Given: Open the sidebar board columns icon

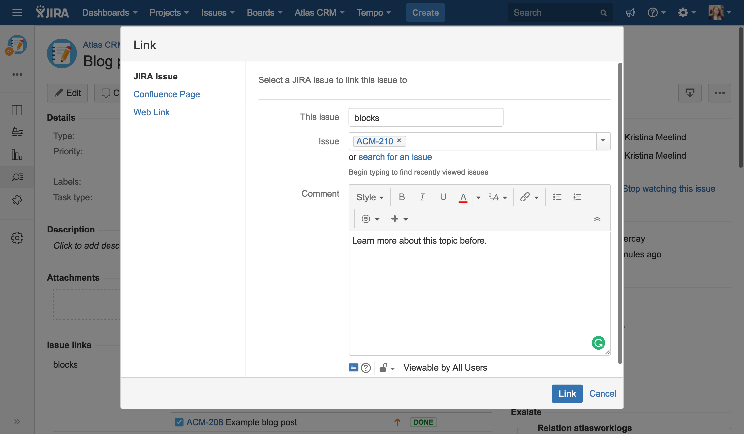Looking at the screenshot, I should point(17,110).
